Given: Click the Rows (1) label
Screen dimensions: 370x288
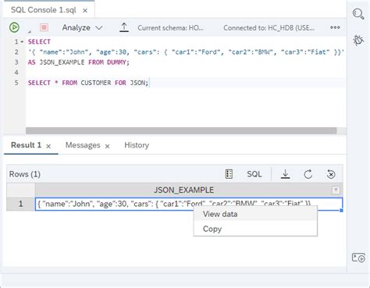Looking at the screenshot, I should [x=25, y=174].
